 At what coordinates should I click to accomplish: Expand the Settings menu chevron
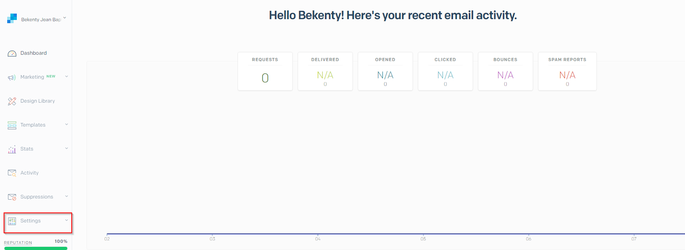pyautogui.click(x=66, y=220)
